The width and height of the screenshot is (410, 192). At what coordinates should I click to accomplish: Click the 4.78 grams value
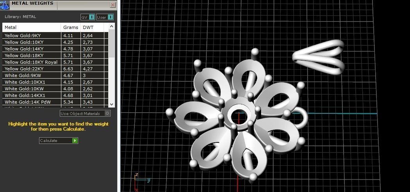(x=68, y=48)
